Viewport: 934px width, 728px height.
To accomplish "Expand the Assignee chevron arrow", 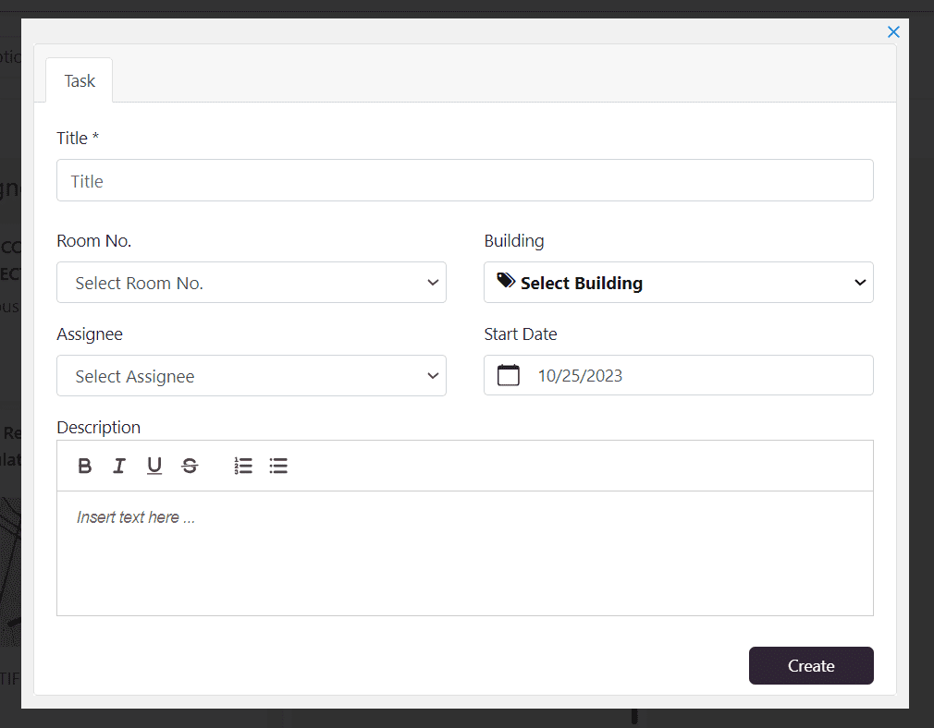I will click(433, 376).
